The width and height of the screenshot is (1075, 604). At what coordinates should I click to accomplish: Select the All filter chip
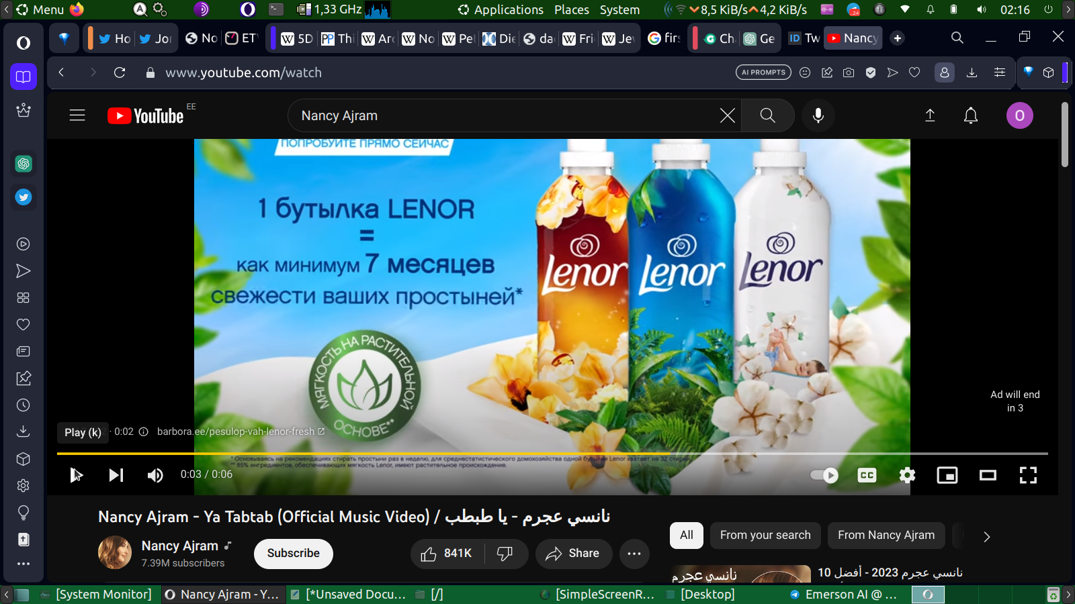pos(687,536)
